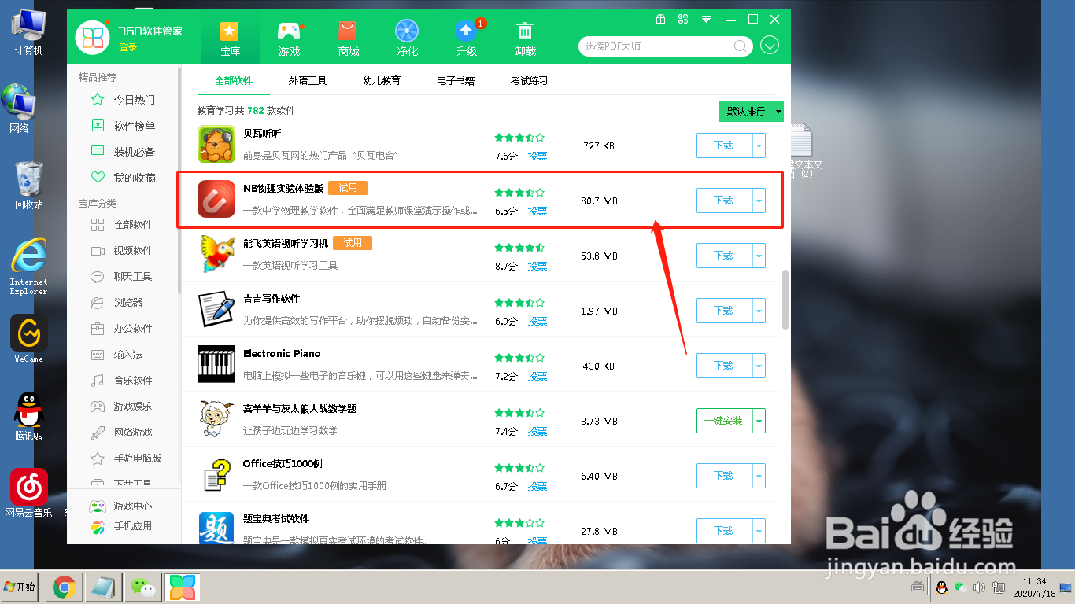1075x604 pixels.
Task: Open the 游戏 games section
Action: (290, 39)
